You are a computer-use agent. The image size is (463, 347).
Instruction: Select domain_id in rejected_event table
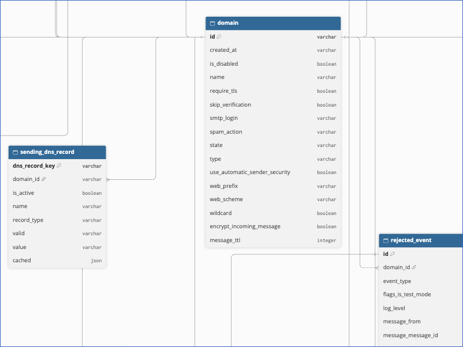tap(421, 267)
